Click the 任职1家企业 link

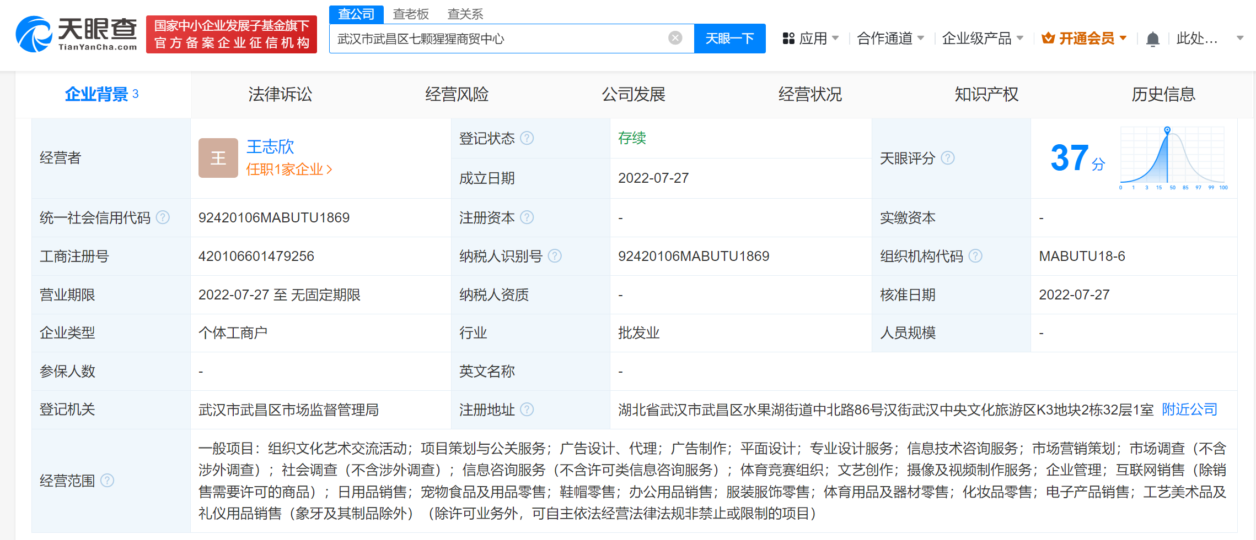(285, 169)
